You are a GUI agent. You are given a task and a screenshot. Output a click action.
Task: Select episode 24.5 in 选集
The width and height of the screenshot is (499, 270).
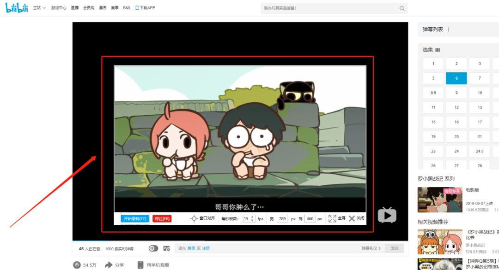click(480, 151)
